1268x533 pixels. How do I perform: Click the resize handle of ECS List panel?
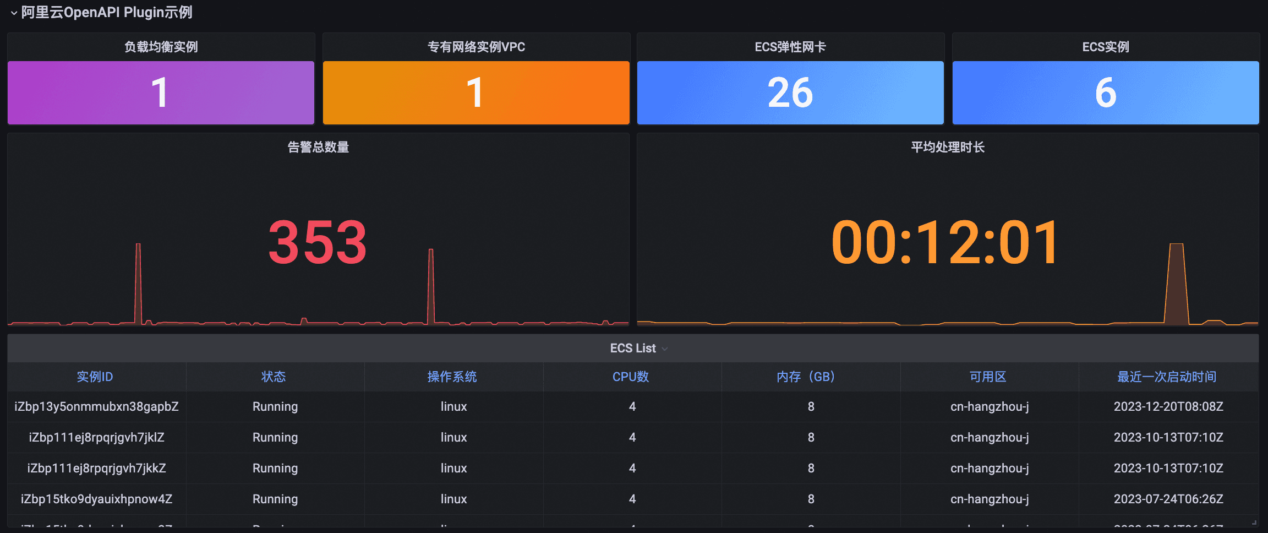[1254, 523]
